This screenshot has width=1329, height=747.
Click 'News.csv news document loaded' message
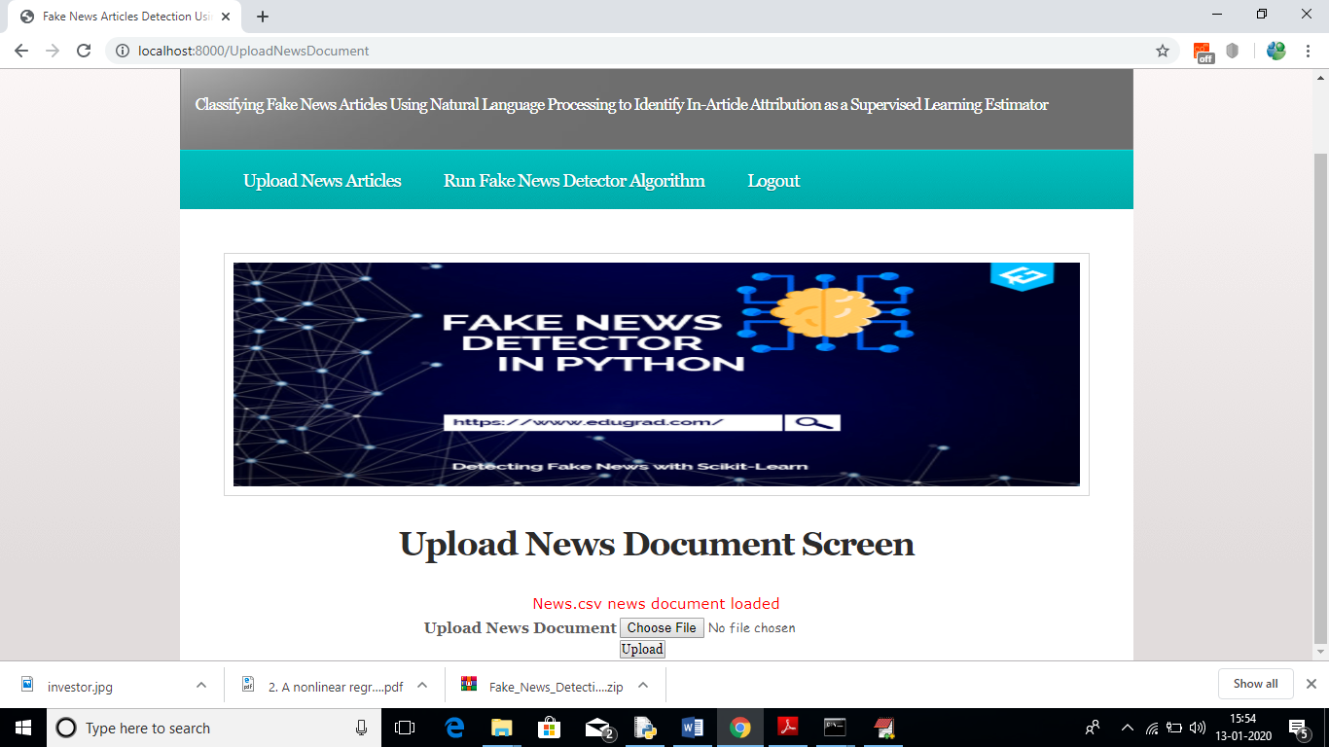click(656, 604)
